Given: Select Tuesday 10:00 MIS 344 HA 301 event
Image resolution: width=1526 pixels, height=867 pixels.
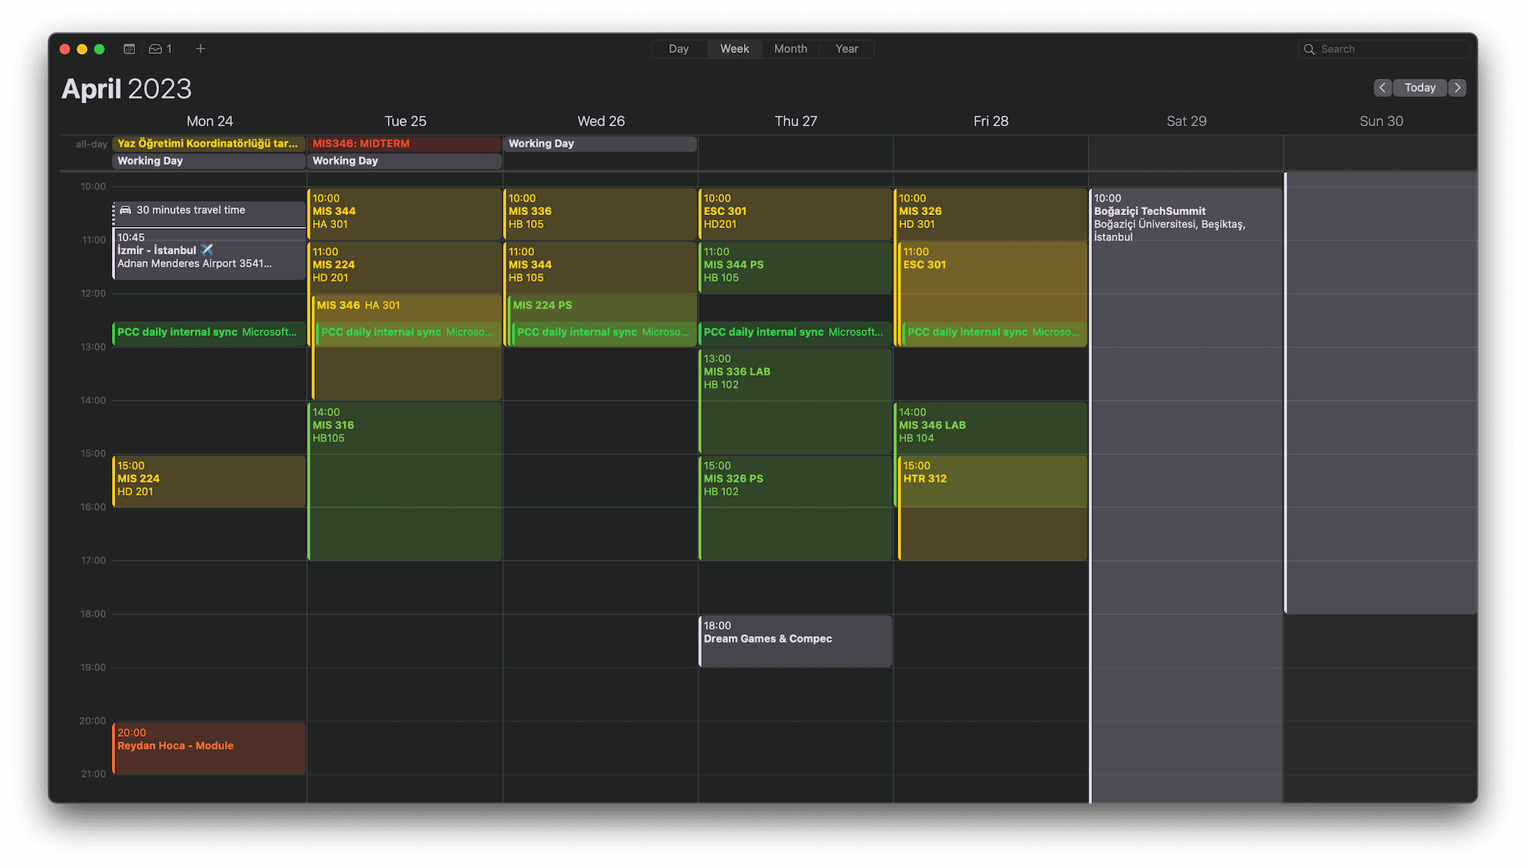Looking at the screenshot, I should tap(405, 214).
